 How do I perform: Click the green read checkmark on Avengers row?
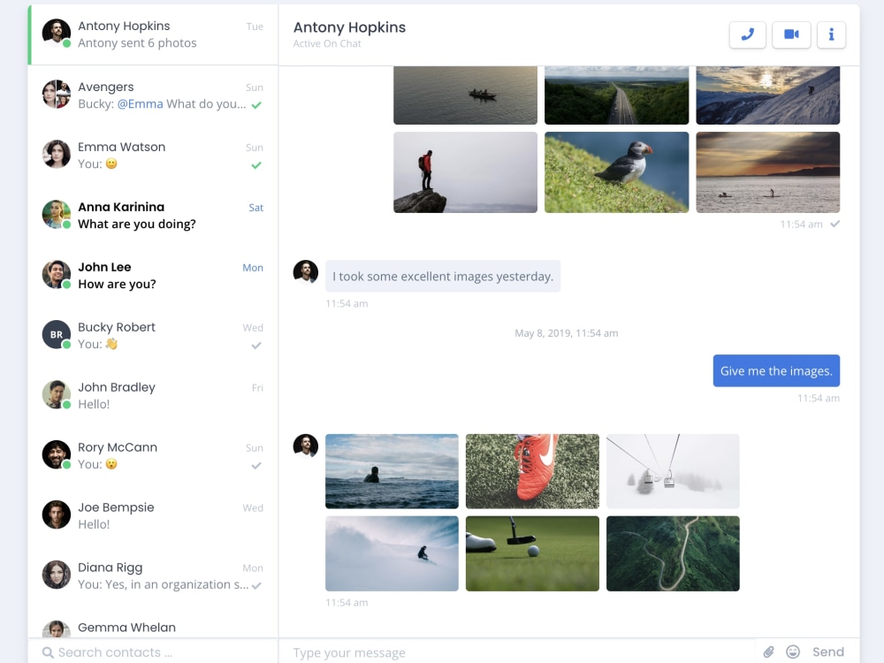pos(256,105)
